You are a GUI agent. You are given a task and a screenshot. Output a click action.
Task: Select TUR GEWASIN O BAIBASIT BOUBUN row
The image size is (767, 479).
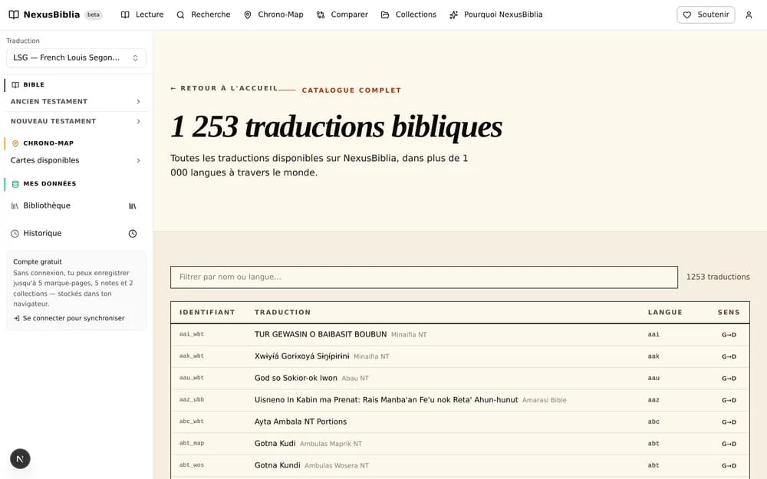(459, 335)
